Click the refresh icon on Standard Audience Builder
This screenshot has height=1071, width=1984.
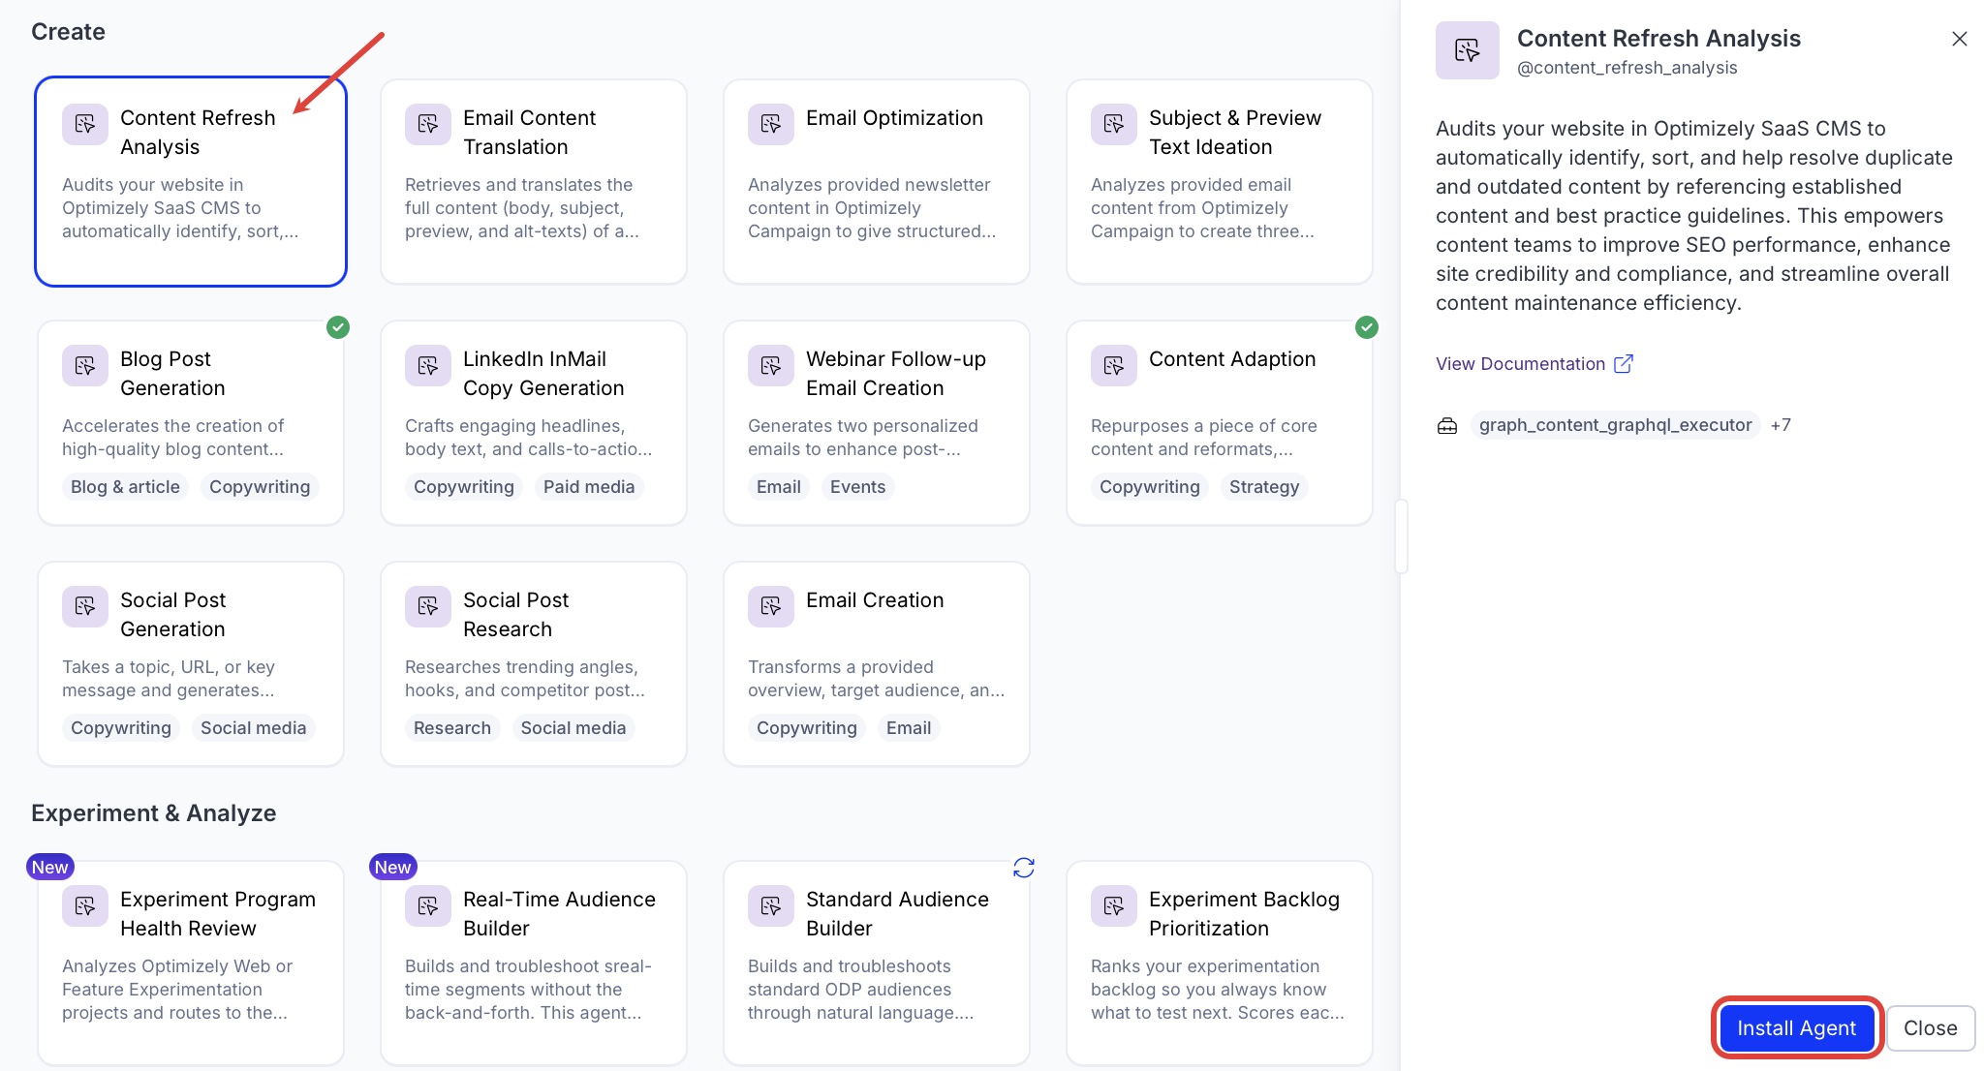1024,868
